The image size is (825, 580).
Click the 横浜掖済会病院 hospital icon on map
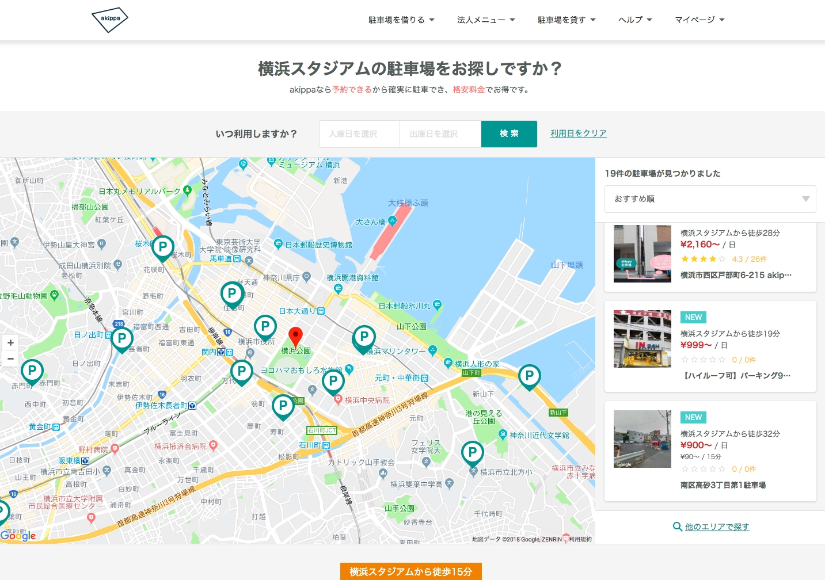(213, 445)
